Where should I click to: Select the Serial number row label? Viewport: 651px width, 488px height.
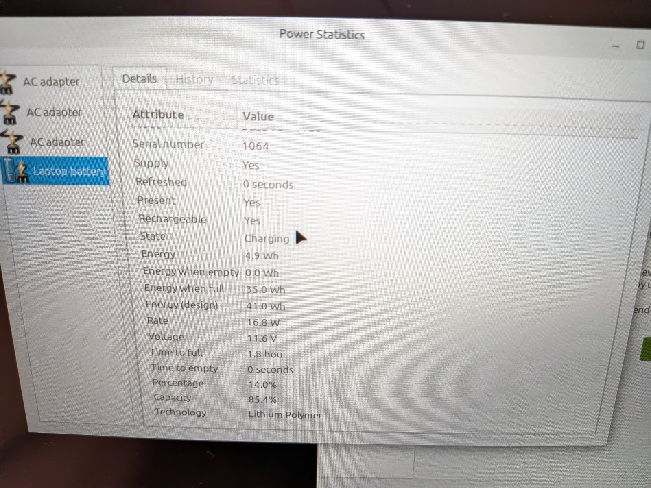point(168,144)
